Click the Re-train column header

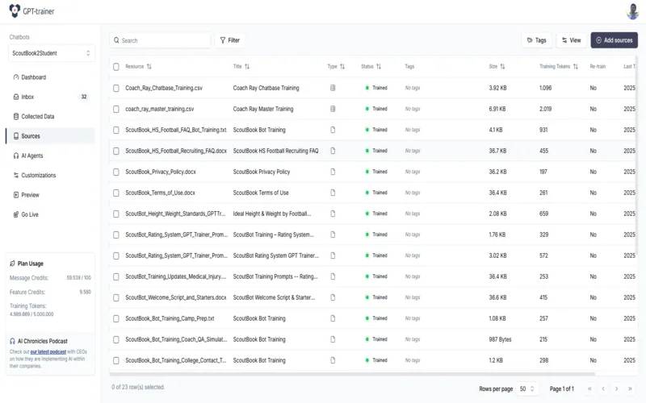[x=598, y=66]
